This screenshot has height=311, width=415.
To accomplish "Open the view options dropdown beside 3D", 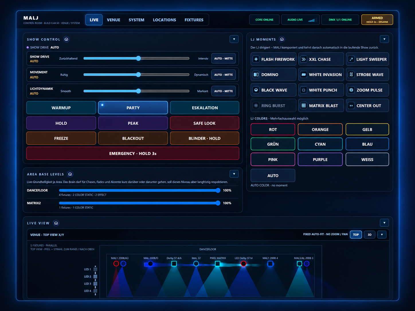I will click(x=382, y=235).
